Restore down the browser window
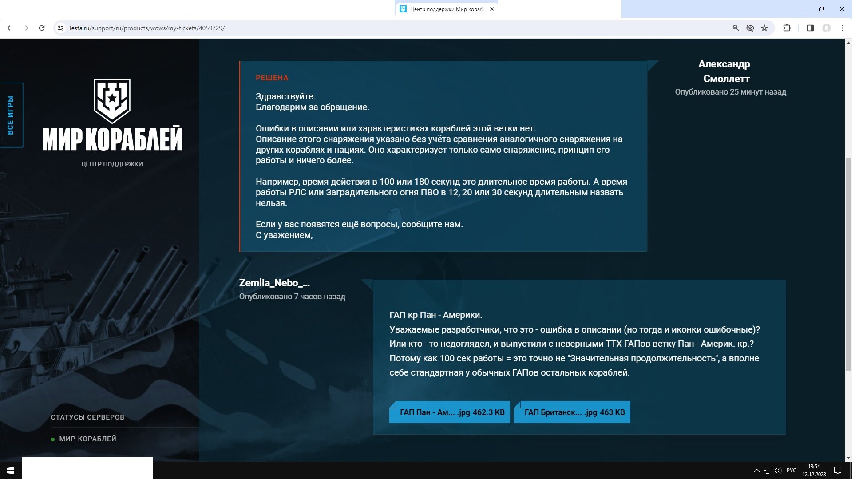The image size is (855, 483). pyautogui.click(x=822, y=9)
